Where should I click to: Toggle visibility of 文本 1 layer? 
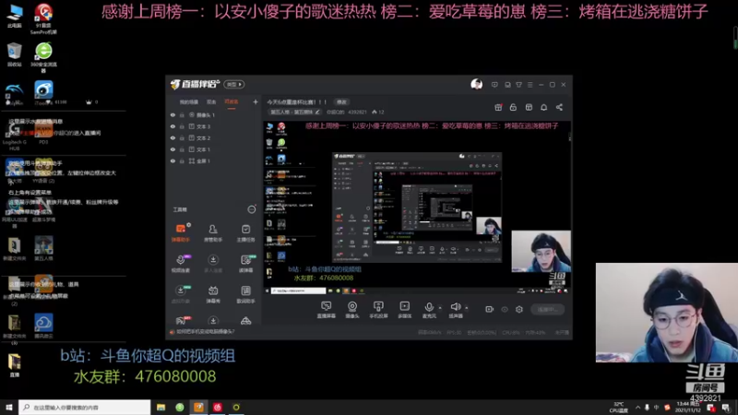point(173,149)
